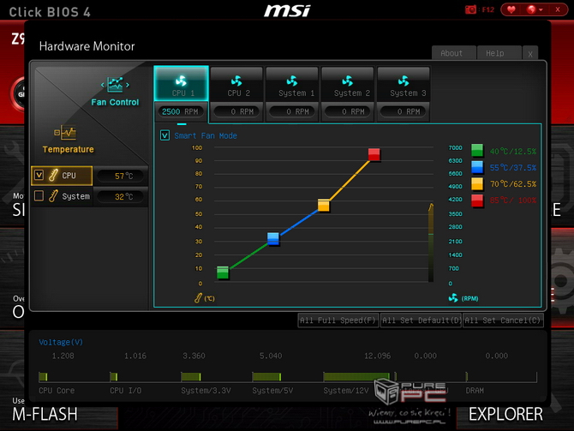Select the CPU 1 fan tab

click(x=181, y=84)
